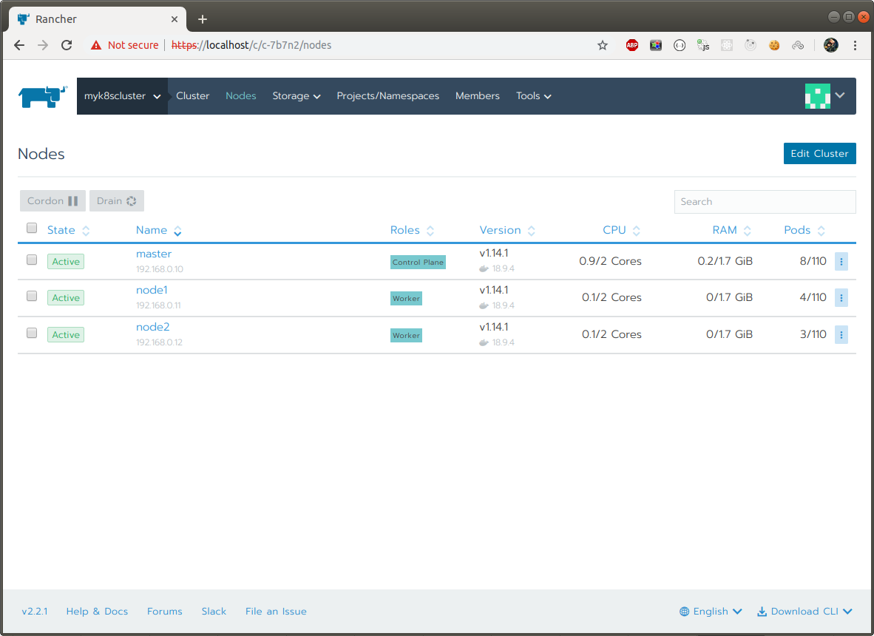Viewport: 874px width, 636px height.
Task: Expand the Tools menu
Action: point(533,96)
